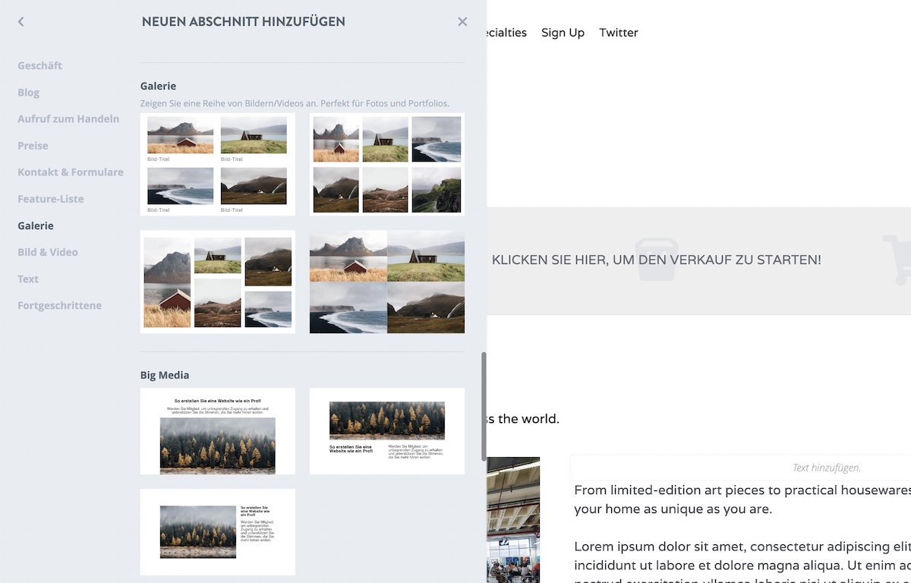The width and height of the screenshot is (911, 583).
Task: Open Bild & Video category
Action: click(x=48, y=252)
